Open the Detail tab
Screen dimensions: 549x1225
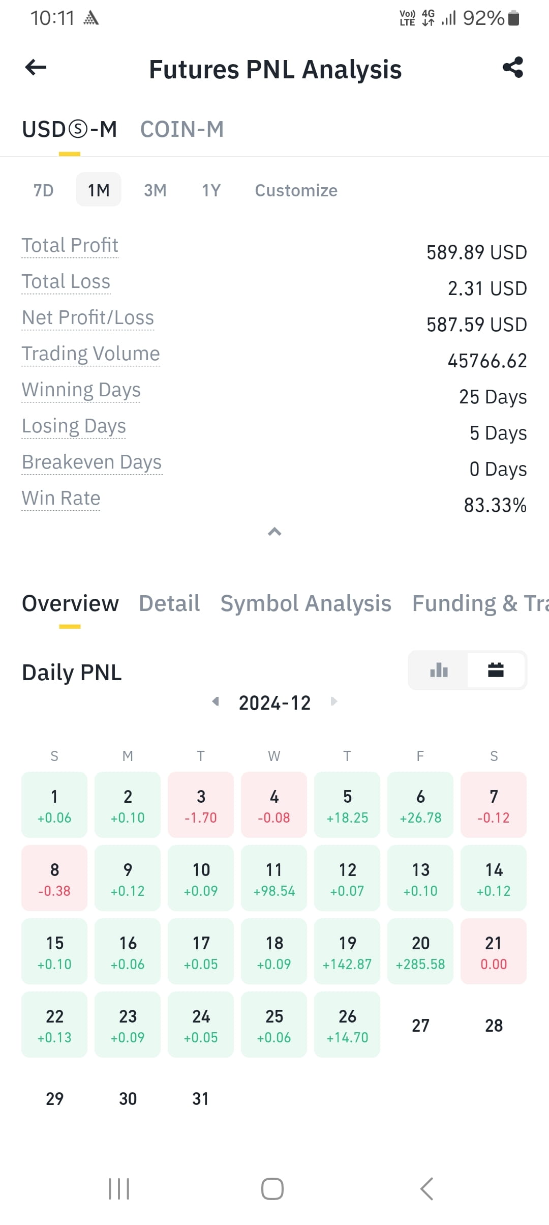169,603
